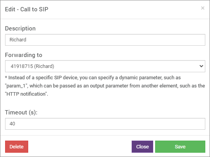Click empty space right of the Delete button
This screenshot has width=210, height=157.
80,146
